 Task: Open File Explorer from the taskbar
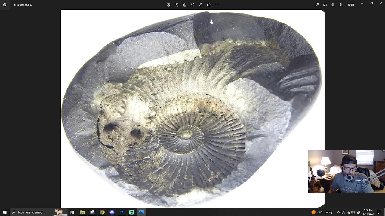[x=82, y=212]
